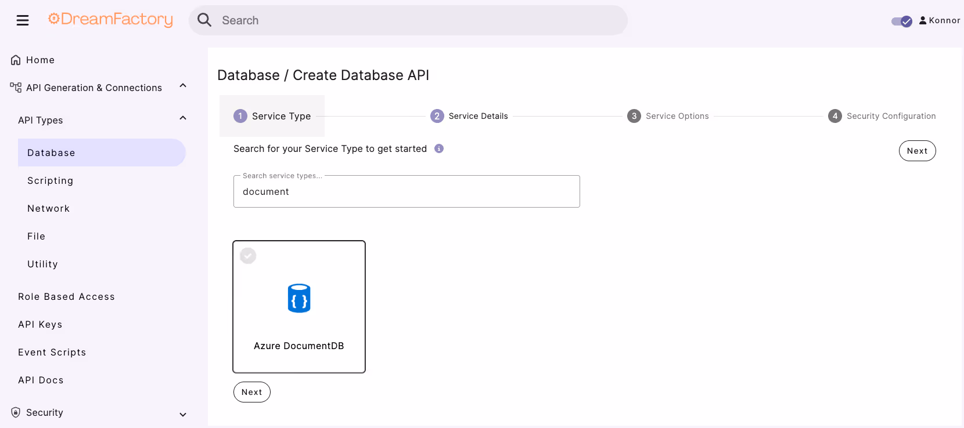
Task: Click the search magnifier icon
Action: point(204,20)
